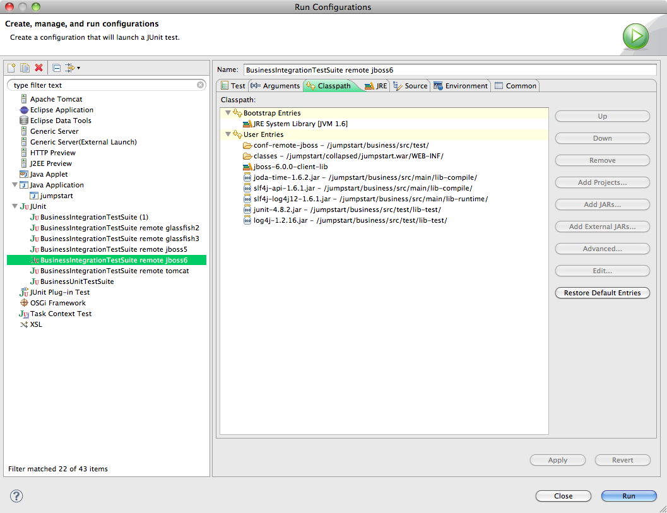Screen dimensions: 667x513
Task: Edit the configuration Name field
Action: pos(450,70)
